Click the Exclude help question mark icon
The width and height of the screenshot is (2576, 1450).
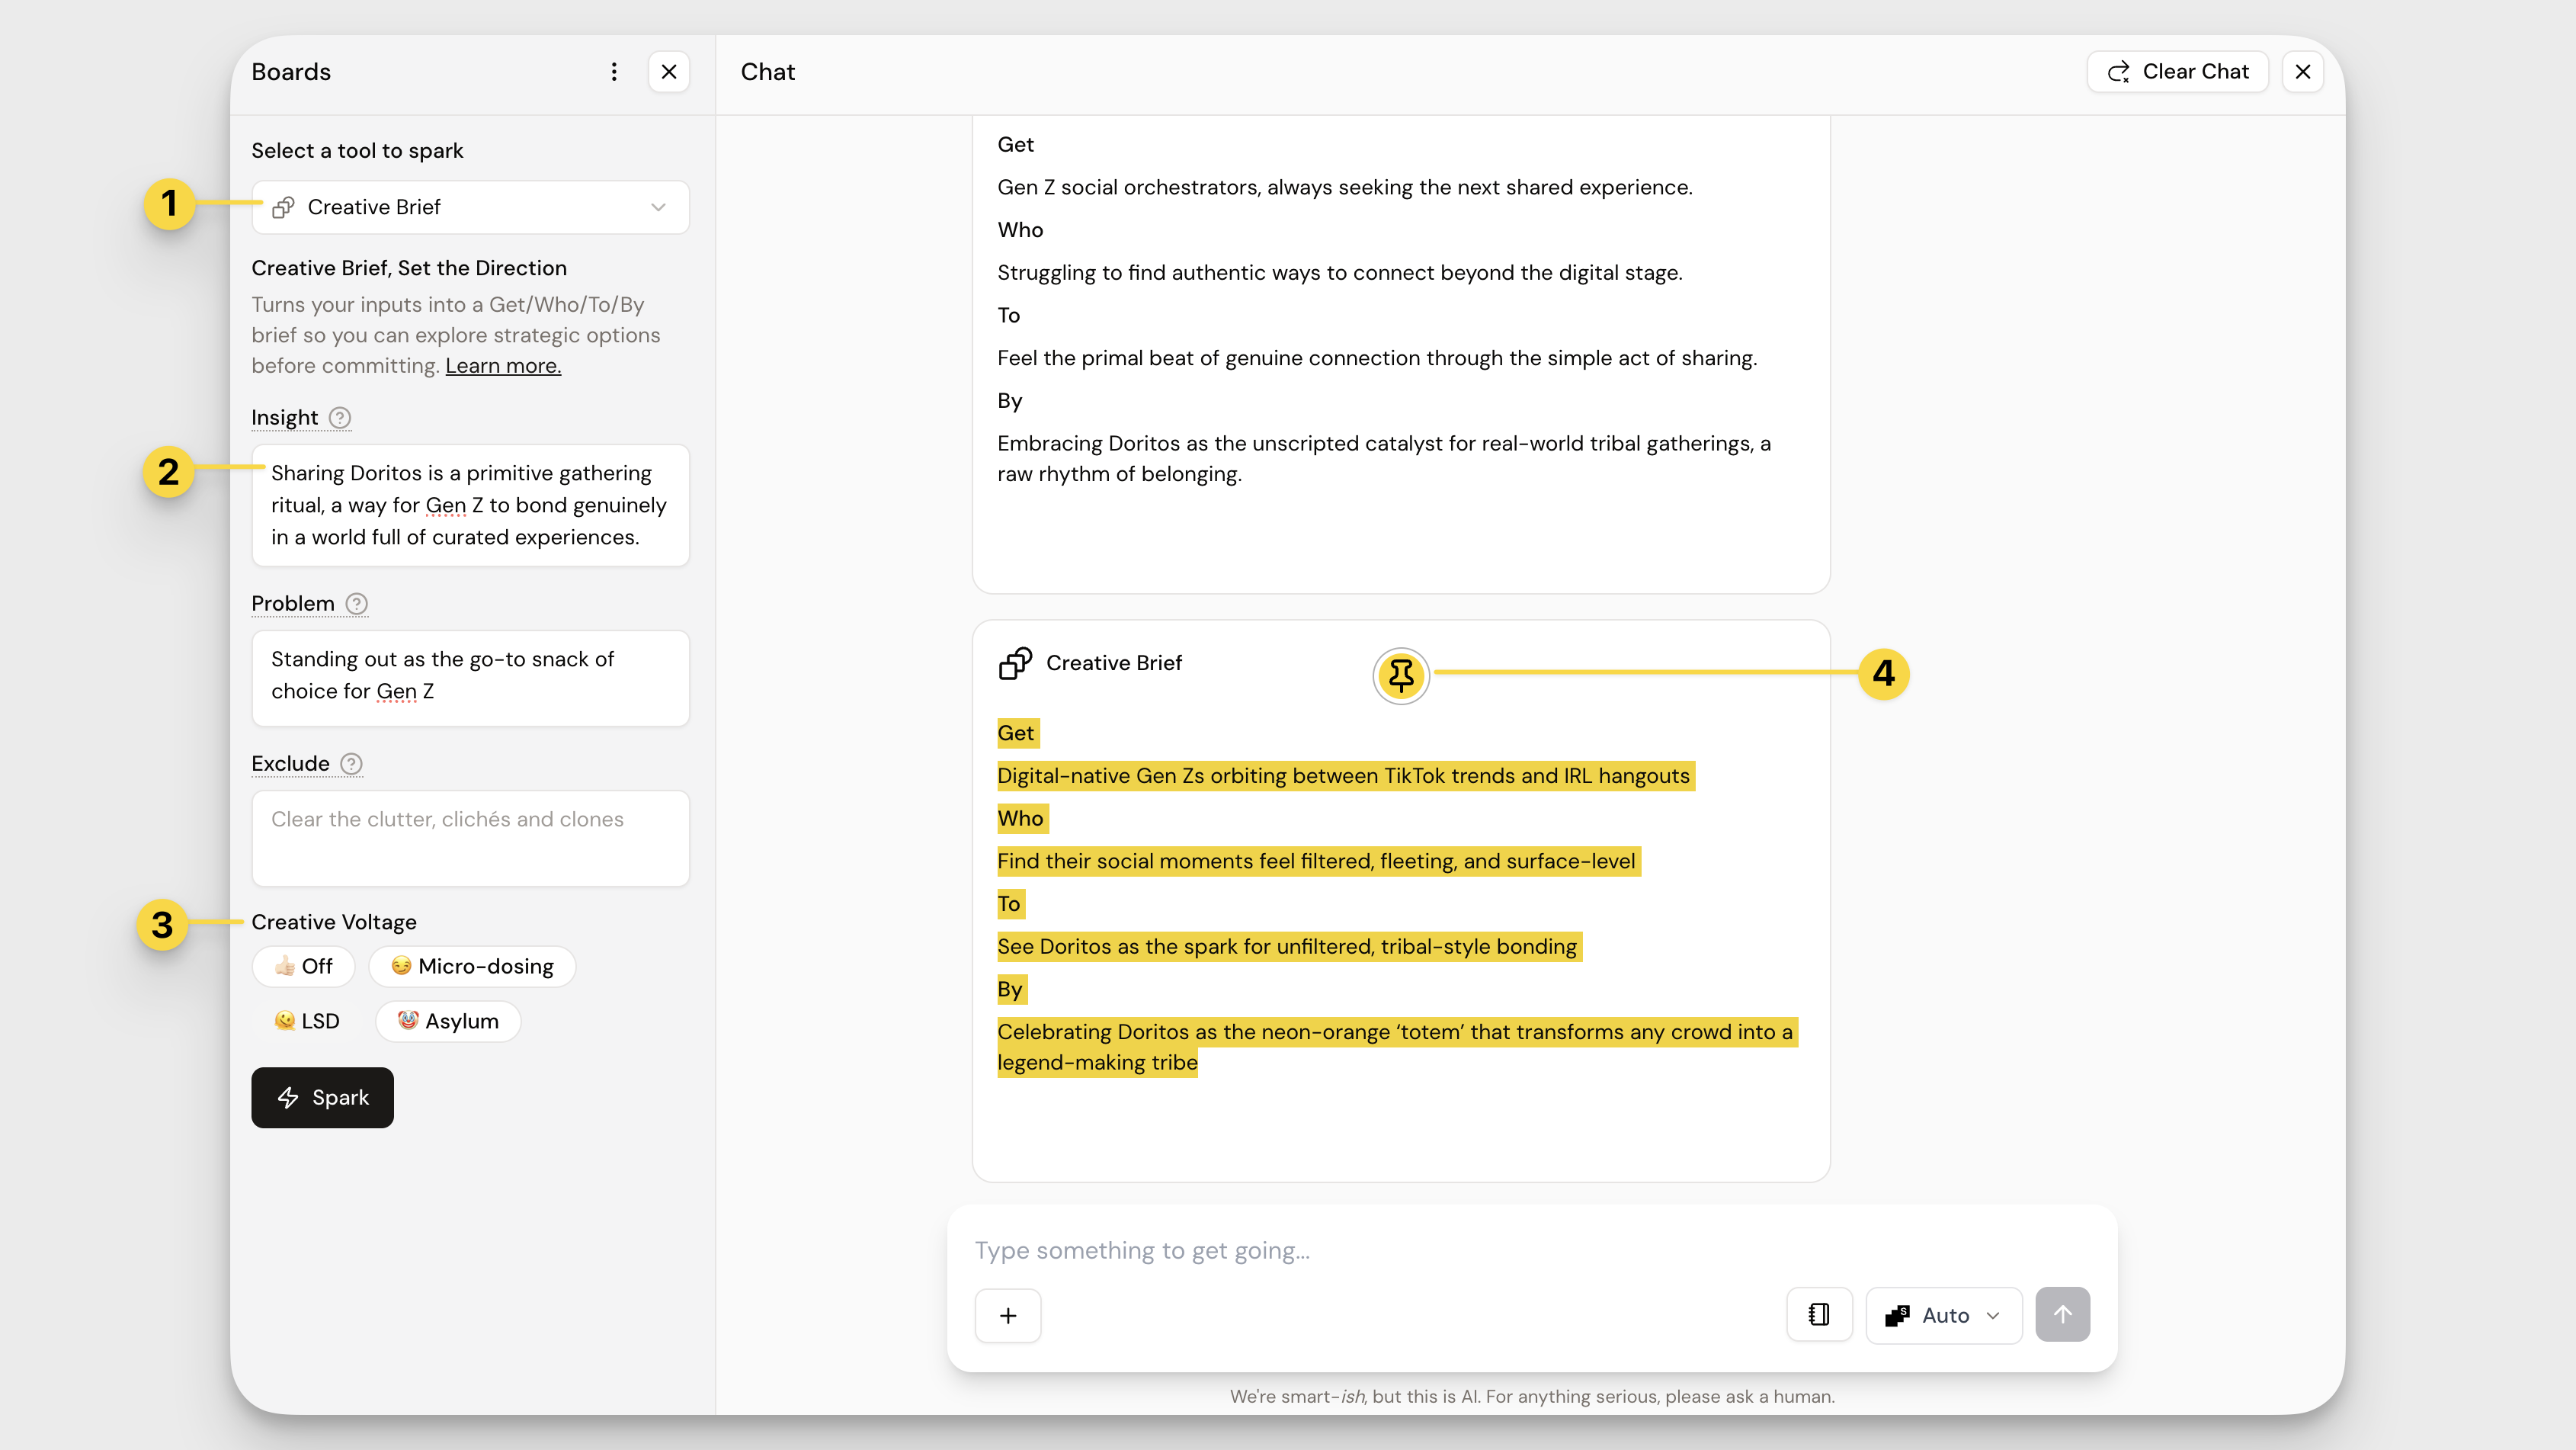[x=351, y=764]
